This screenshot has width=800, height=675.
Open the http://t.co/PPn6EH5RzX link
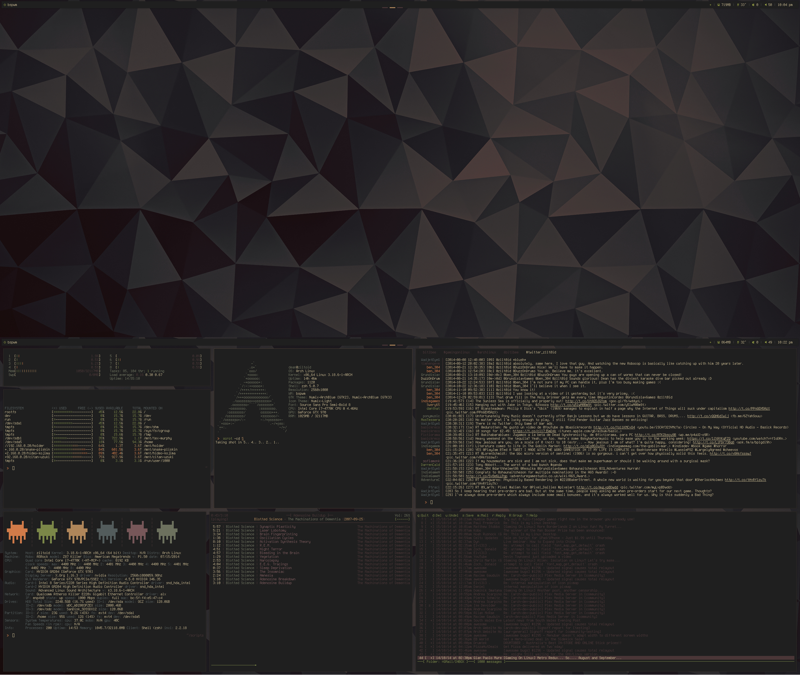coord(749,409)
